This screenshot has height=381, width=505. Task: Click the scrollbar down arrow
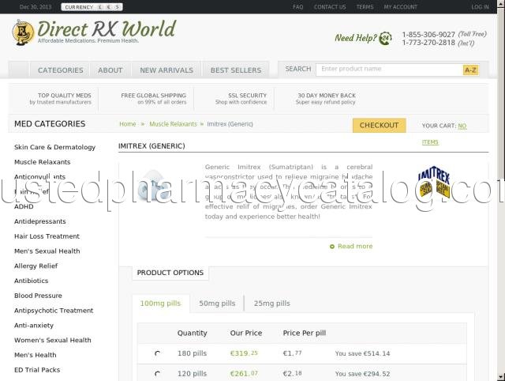pos(501,376)
